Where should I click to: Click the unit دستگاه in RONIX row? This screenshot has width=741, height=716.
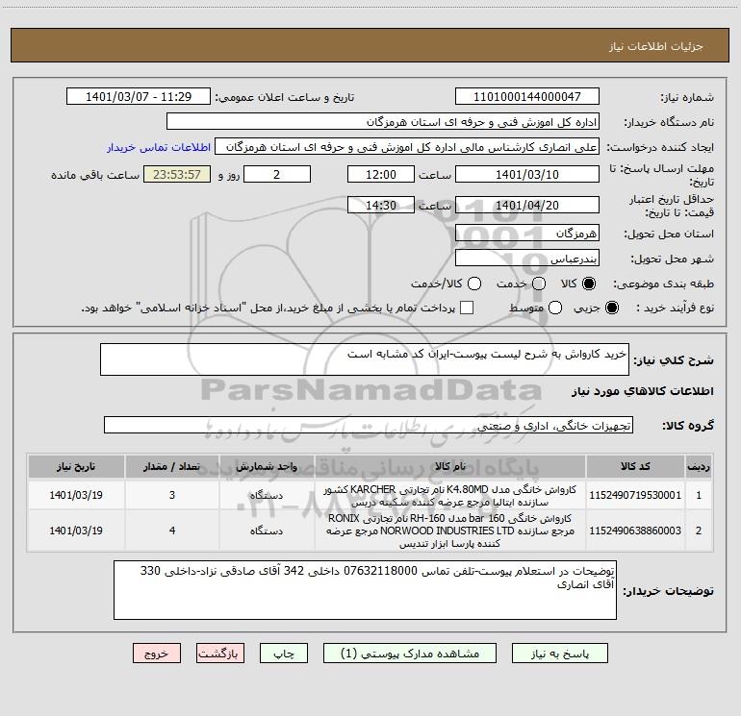[267, 531]
